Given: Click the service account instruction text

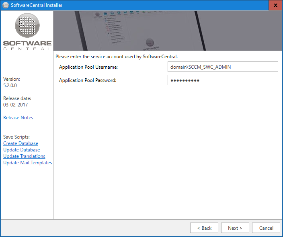Looking at the screenshot, I should [x=116, y=57].
